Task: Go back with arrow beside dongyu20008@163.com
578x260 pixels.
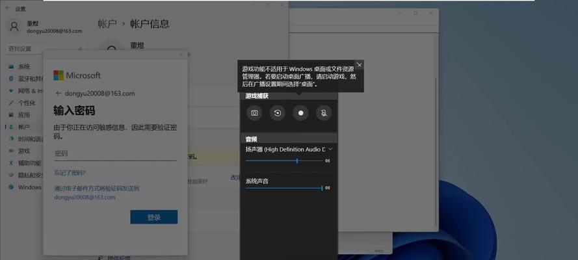Action: point(59,94)
